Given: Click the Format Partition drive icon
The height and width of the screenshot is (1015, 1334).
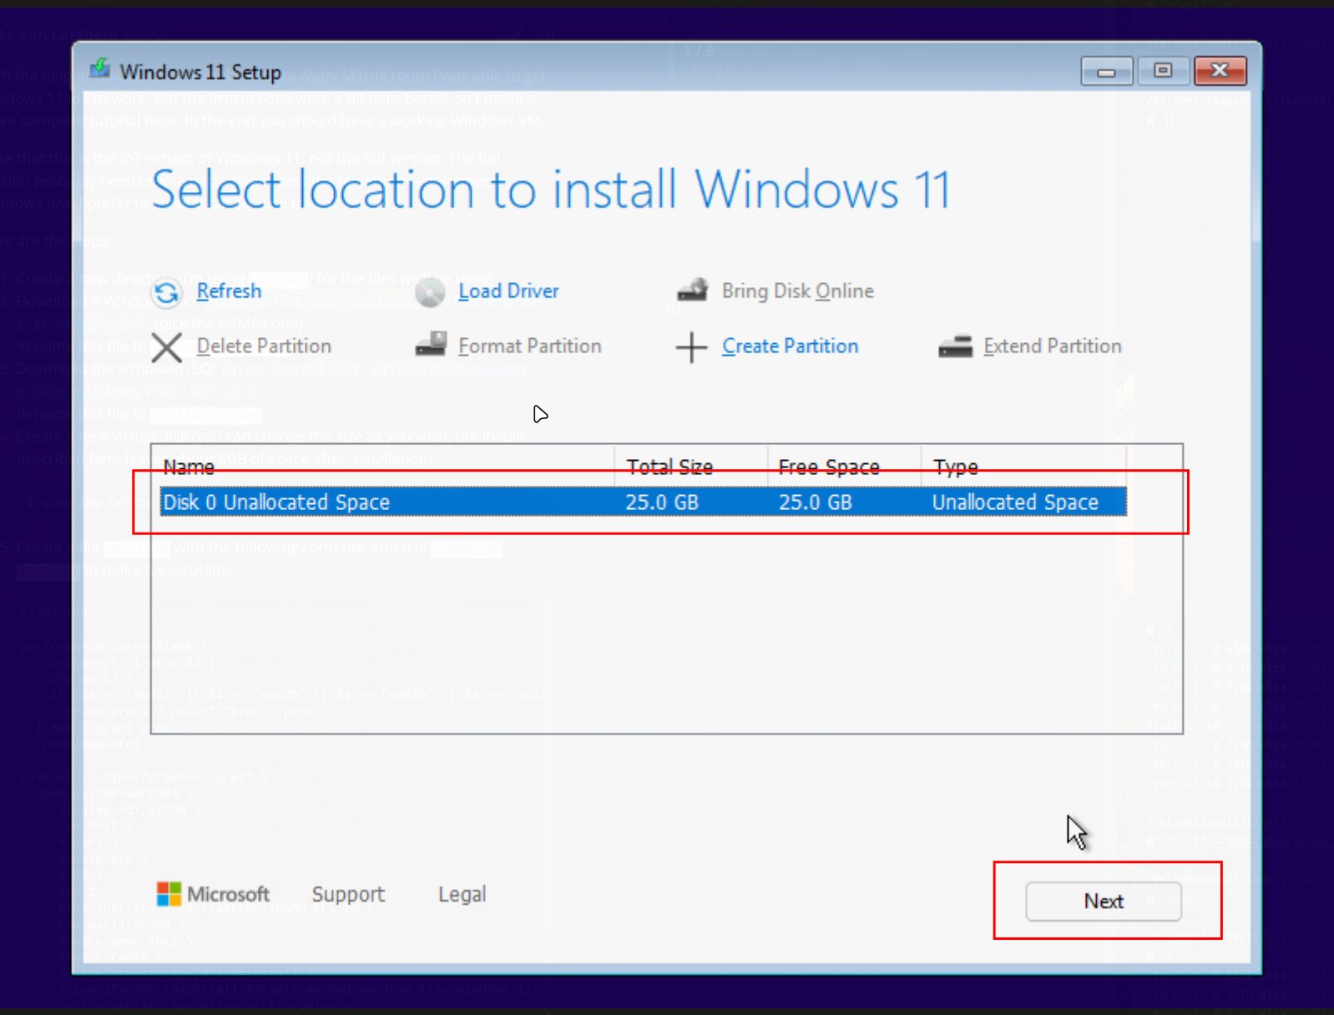Looking at the screenshot, I should tap(431, 345).
